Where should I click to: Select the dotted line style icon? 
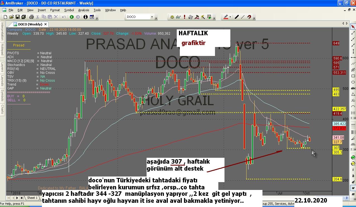coord(243,17)
